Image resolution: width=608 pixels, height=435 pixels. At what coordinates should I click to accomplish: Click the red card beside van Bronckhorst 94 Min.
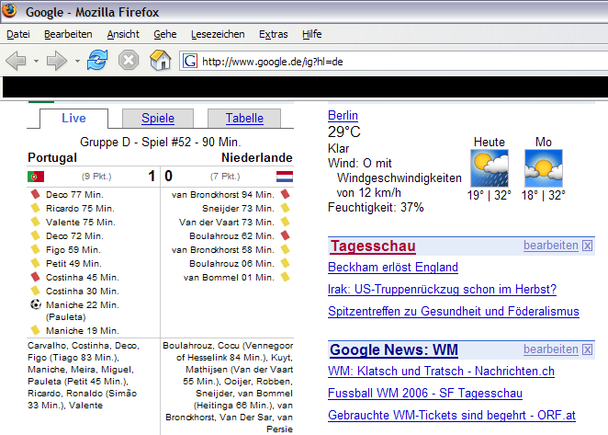pyautogui.click(x=286, y=194)
